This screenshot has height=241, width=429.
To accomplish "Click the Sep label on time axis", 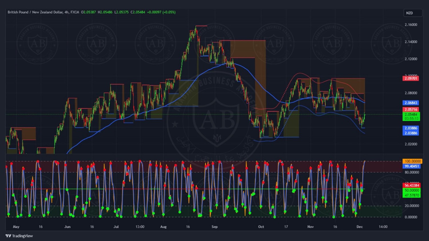I will coord(214,227).
